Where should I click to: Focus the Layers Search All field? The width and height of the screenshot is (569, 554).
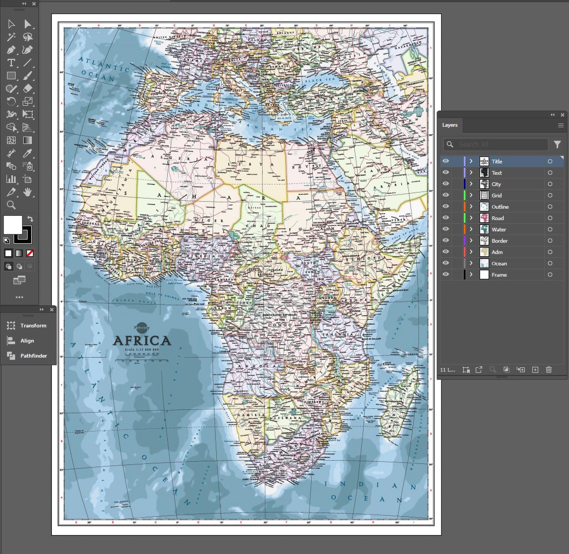(496, 144)
